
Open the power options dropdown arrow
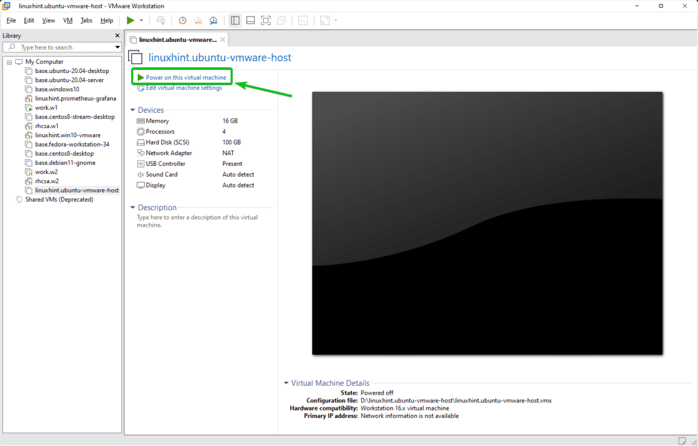click(x=140, y=20)
